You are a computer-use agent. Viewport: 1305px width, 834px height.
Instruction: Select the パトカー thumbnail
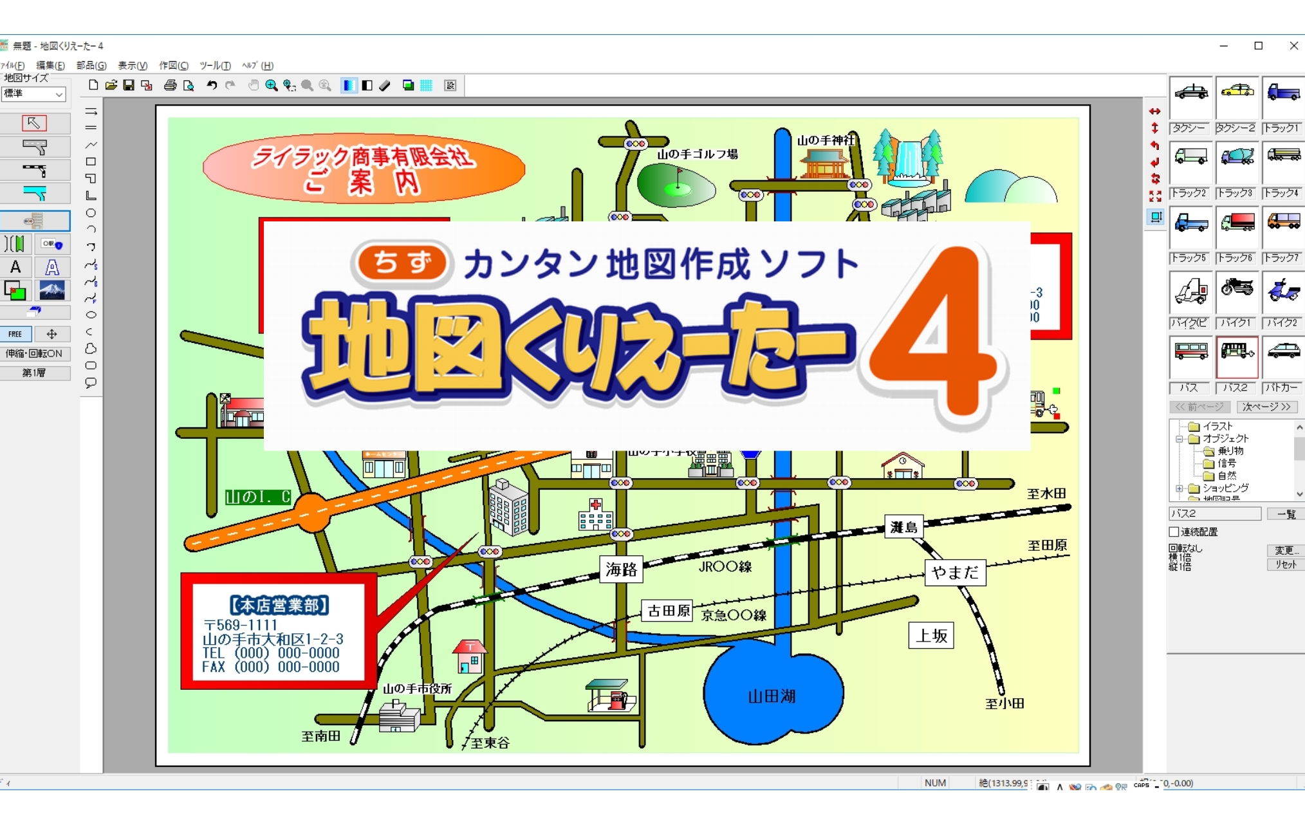pos(1283,358)
